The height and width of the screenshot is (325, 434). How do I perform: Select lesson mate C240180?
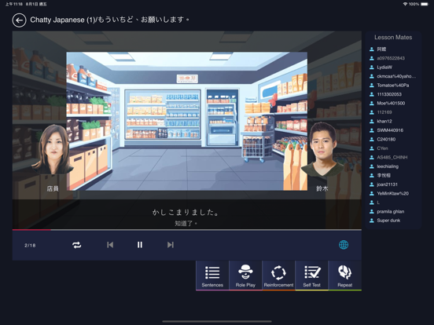tap(386, 139)
